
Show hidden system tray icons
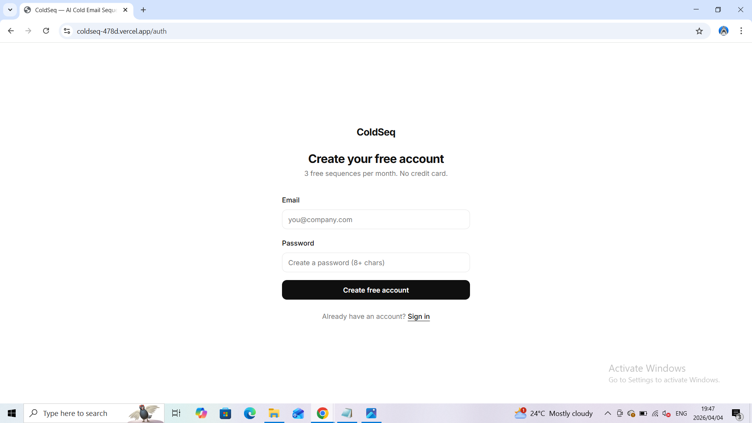pos(607,413)
